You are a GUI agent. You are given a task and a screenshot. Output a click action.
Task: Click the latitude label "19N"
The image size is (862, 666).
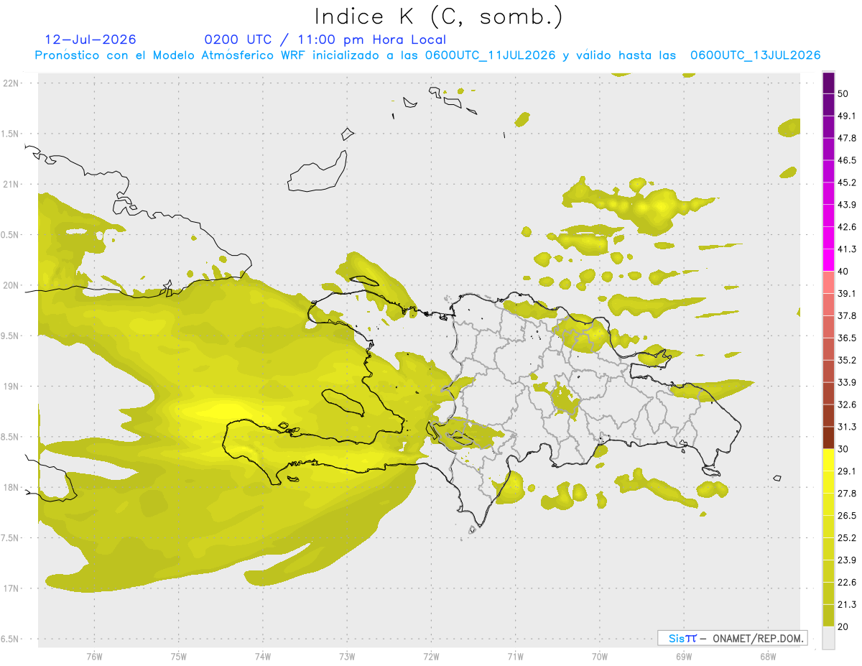coord(12,386)
